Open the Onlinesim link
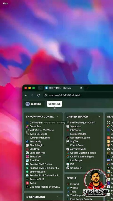This screenshot has height=201, width=113. pyautogui.click(x=36, y=123)
